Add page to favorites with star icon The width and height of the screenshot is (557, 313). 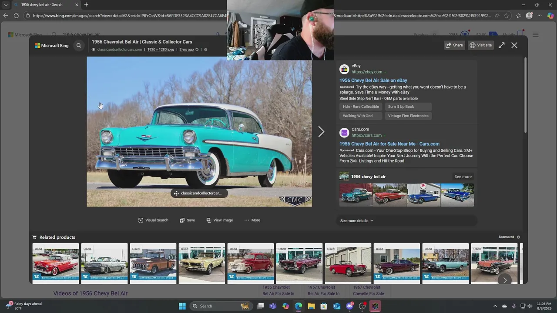pos(506,16)
